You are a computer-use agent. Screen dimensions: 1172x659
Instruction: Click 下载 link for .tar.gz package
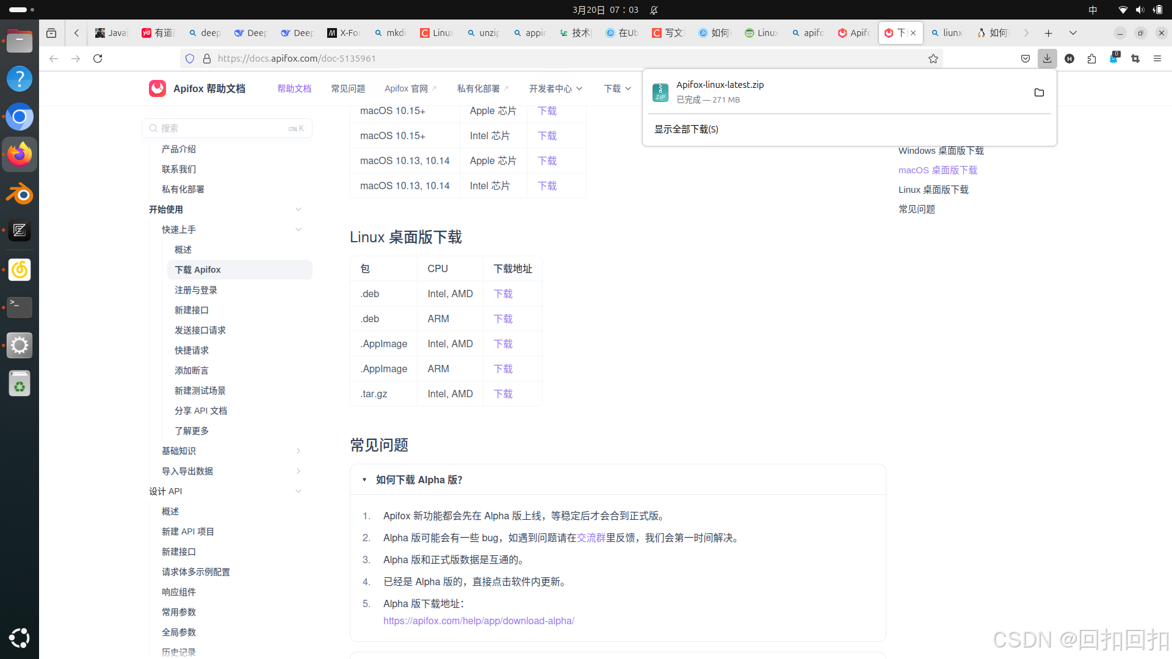pyautogui.click(x=503, y=394)
